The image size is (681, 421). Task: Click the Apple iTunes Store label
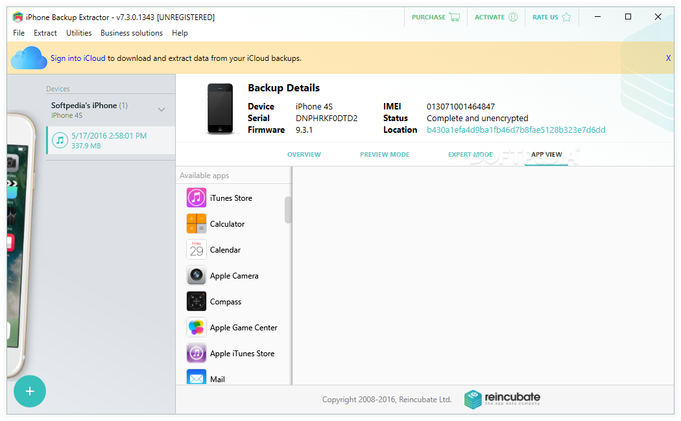pyautogui.click(x=242, y=354)
